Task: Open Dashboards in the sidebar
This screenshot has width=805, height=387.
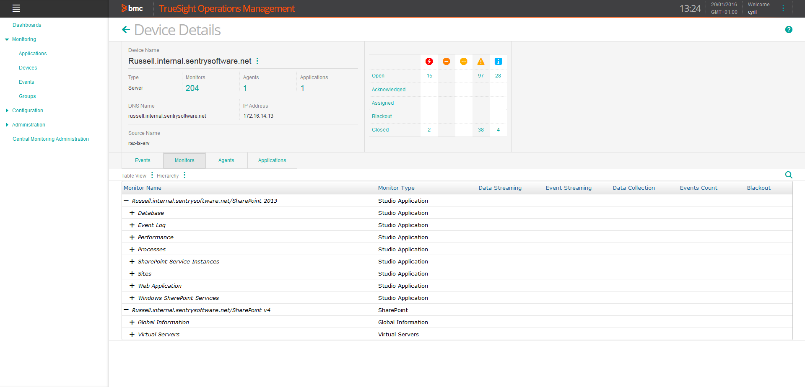Action: pos(27,25)
